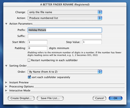Click the empty Suffix field
This screenshot has width=130, height=108.
[65, 36]
